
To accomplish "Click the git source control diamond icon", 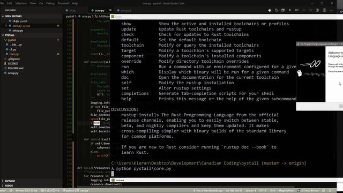I will pyautogui.click(x=270, y=10).
